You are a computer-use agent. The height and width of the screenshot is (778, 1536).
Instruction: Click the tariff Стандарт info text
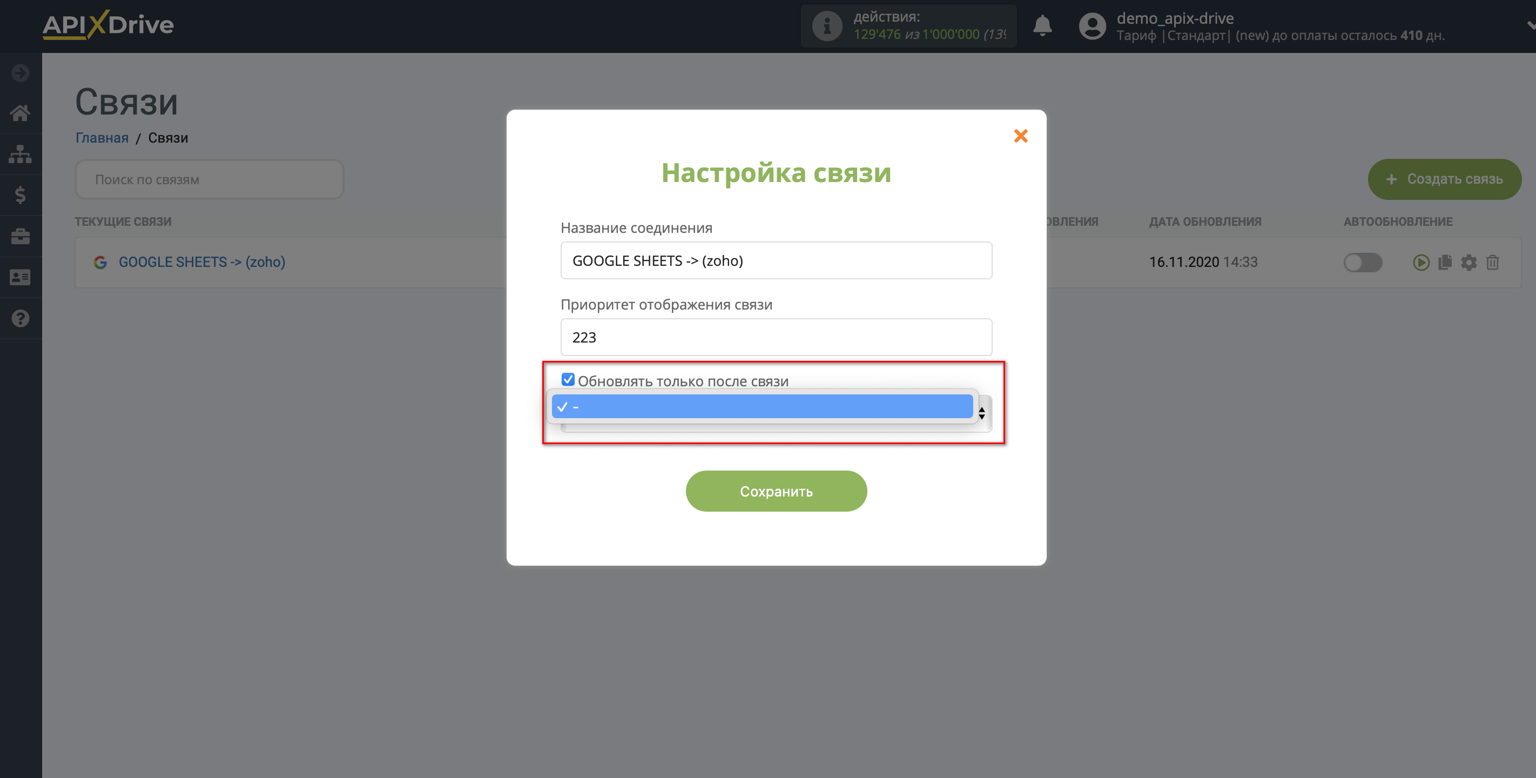pyautogui.click(x=1279, y=36)
